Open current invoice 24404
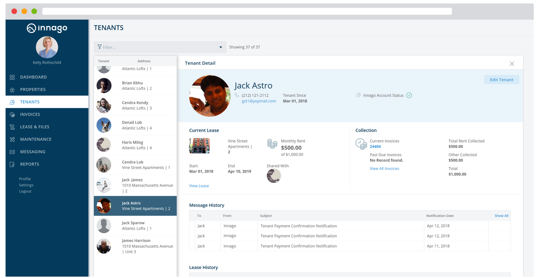Screen dimensions: 538x278 [x=375, y=147]
